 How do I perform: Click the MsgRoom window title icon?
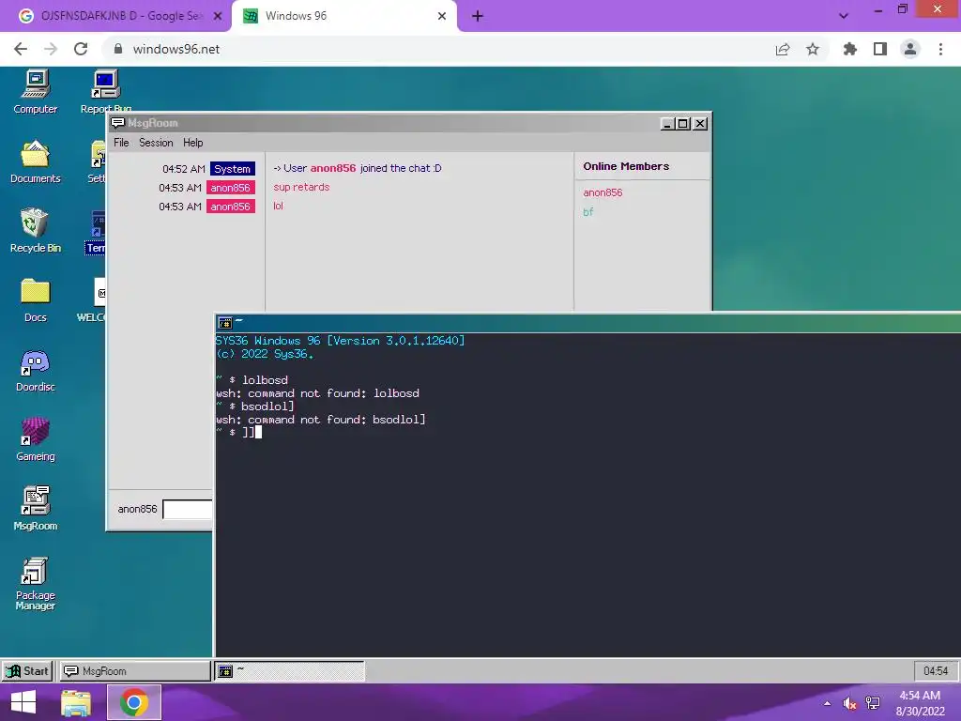117,123
